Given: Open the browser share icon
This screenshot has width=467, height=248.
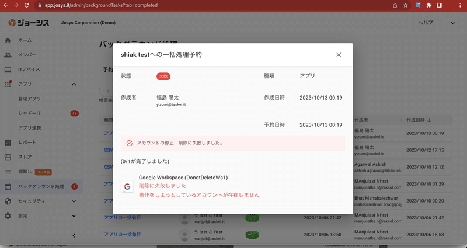Looking at the screenshot, I should [395, 5].
